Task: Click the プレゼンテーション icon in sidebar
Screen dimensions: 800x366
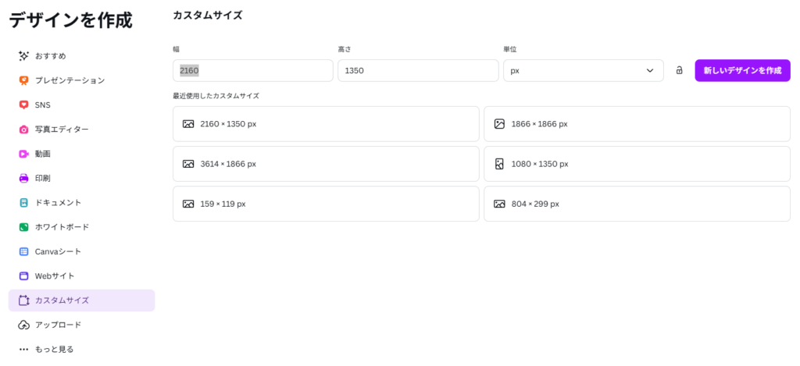Action: pyautogui.click(x=23, y=80)
